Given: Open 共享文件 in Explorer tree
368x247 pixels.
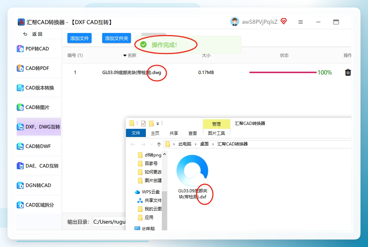Looking at the screenshot, I should [149, 200].
